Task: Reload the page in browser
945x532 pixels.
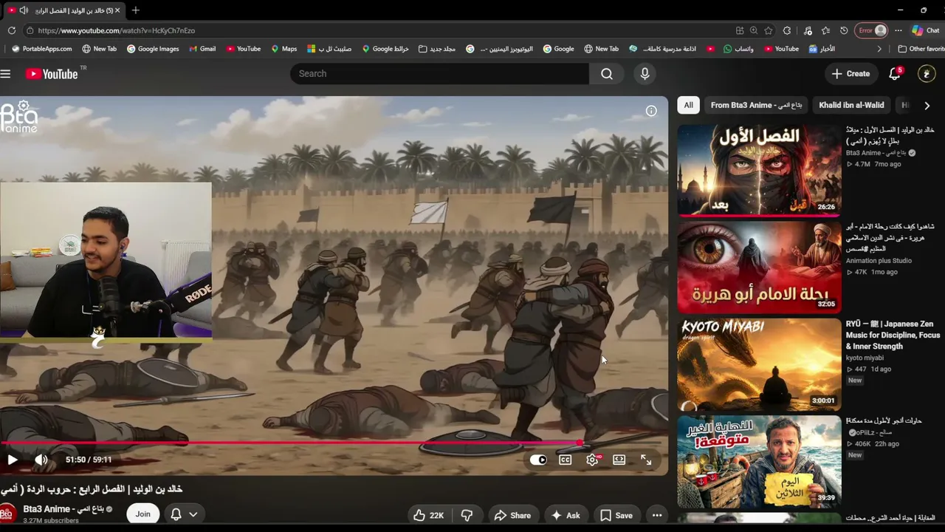Action: coord(11,30)
